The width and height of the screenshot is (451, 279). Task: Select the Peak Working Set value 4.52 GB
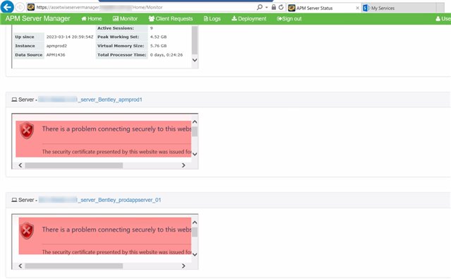(159, 37)
